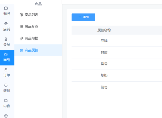Pick the 编号 attribute row
The width and height of the screenshot is (162, 118).
104,87
